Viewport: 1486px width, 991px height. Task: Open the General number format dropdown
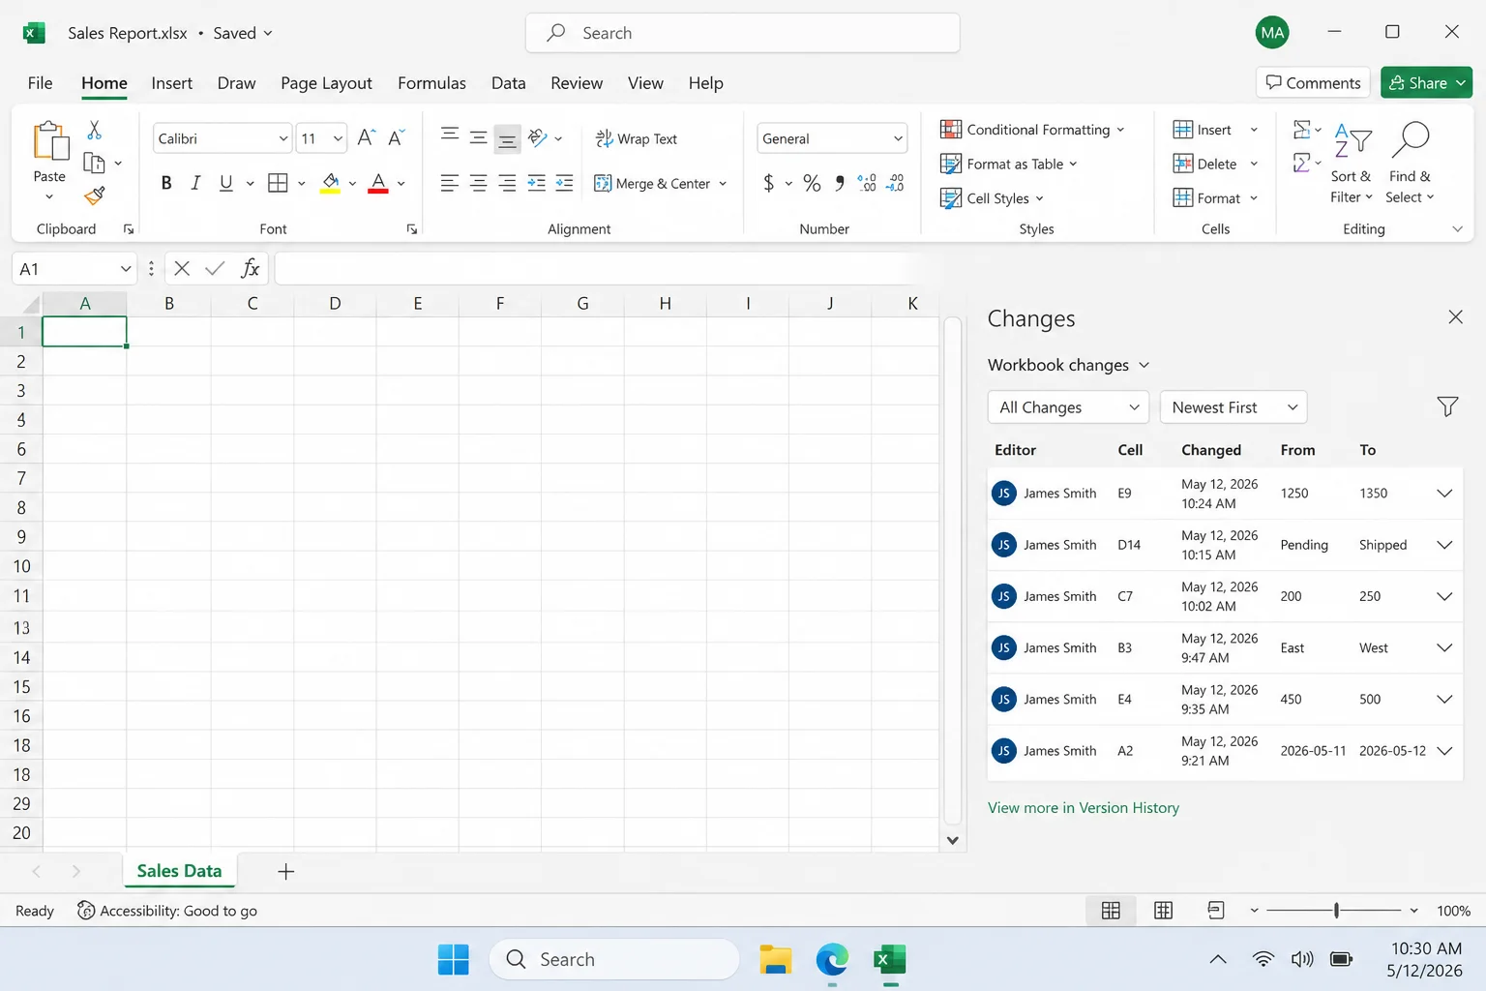898,138
